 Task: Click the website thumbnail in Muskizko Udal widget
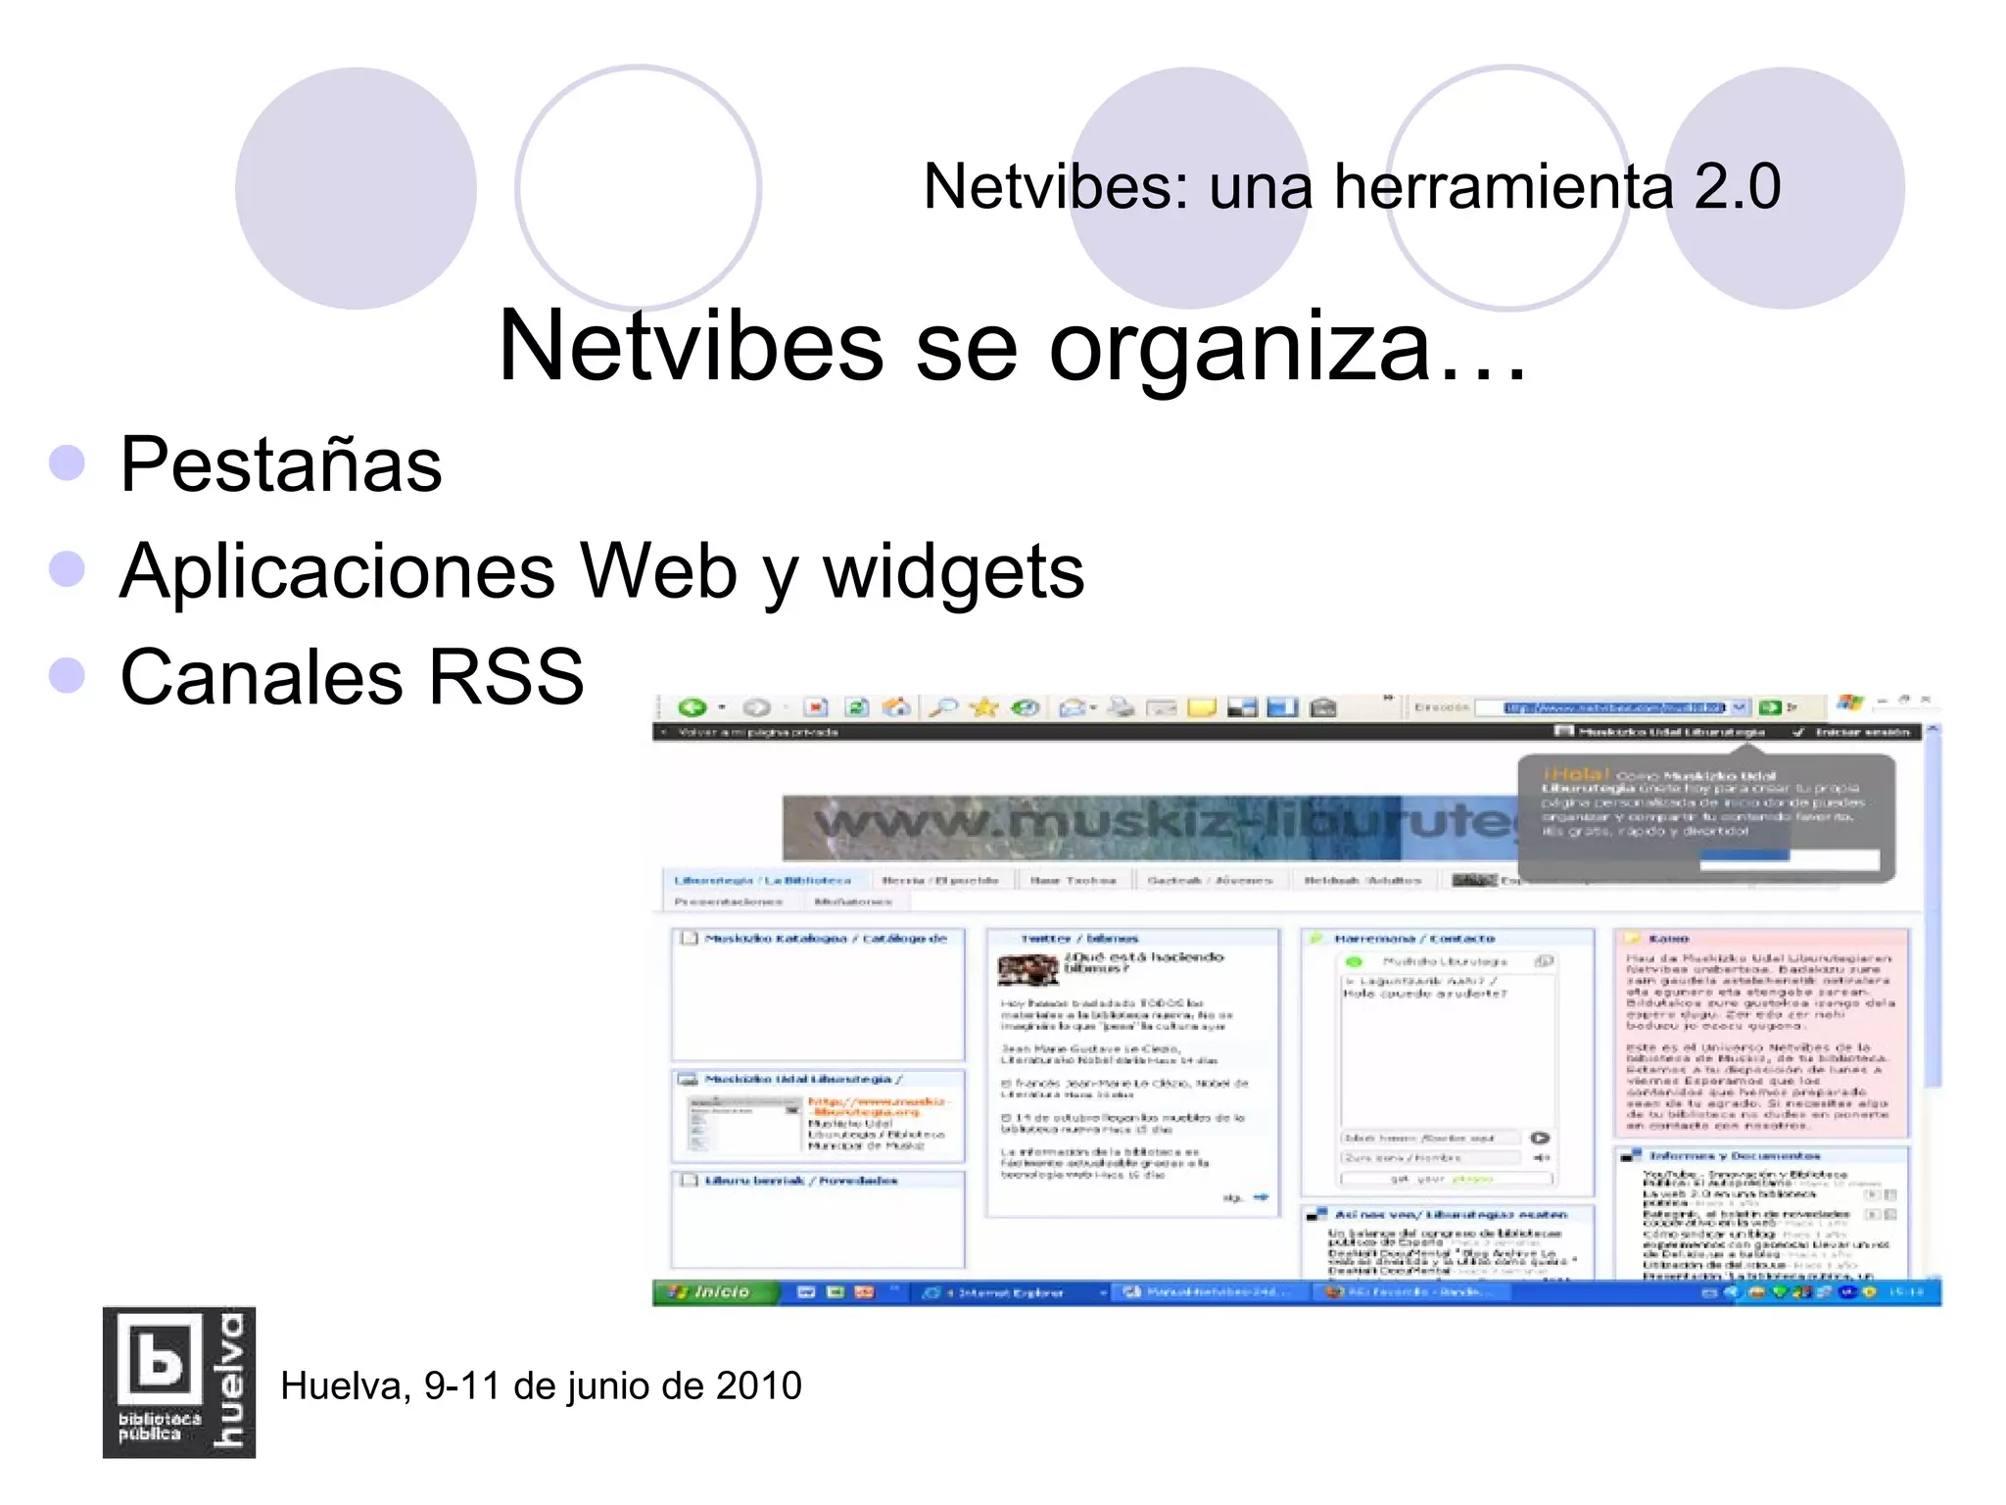(x=744, y=1124)
